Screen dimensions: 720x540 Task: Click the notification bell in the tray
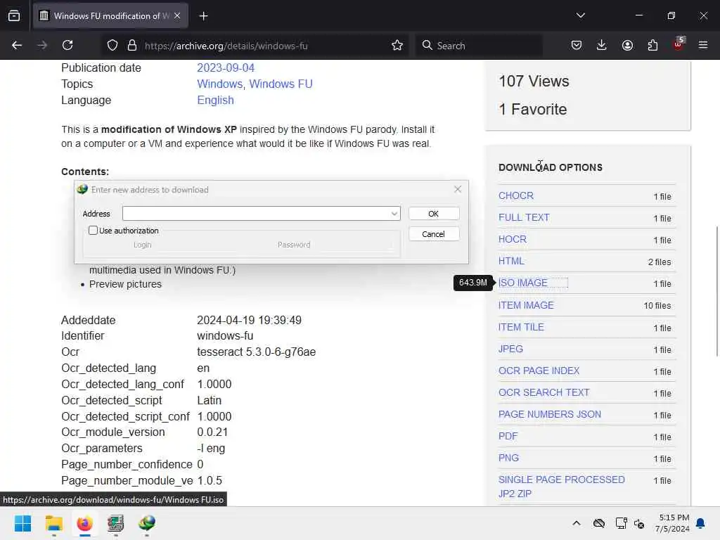(x=700, y=523)
